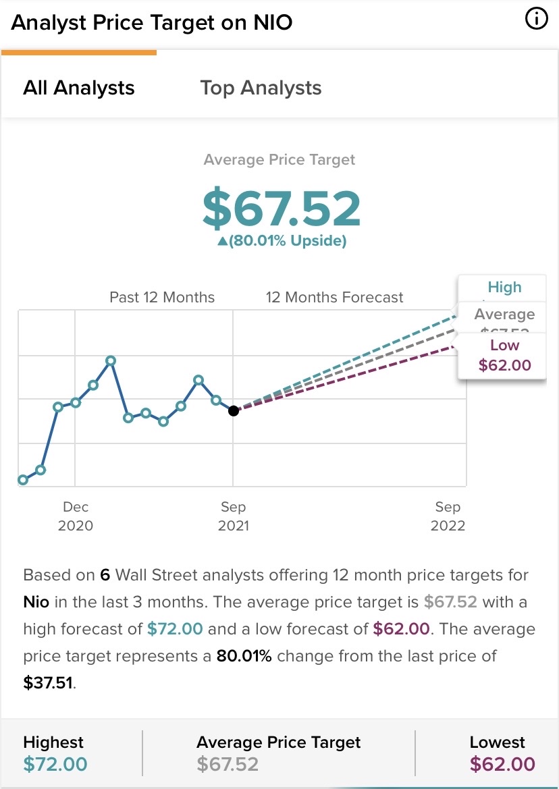Select the highest peak point on chart

pos(111,360)
